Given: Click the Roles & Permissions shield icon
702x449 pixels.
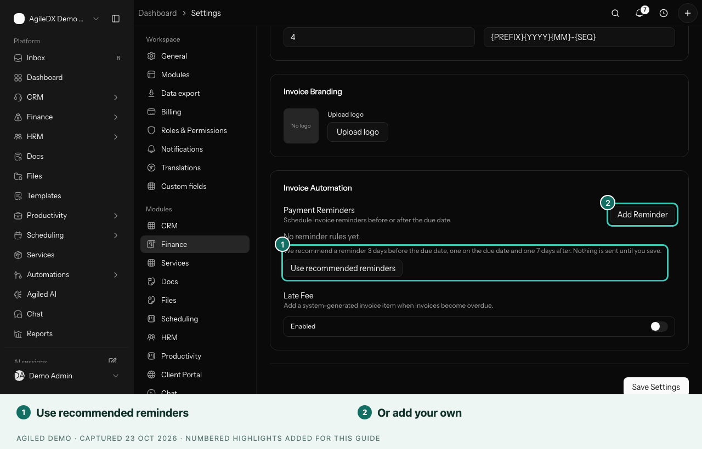Looking at the screenshot, I should coord(151,130).
